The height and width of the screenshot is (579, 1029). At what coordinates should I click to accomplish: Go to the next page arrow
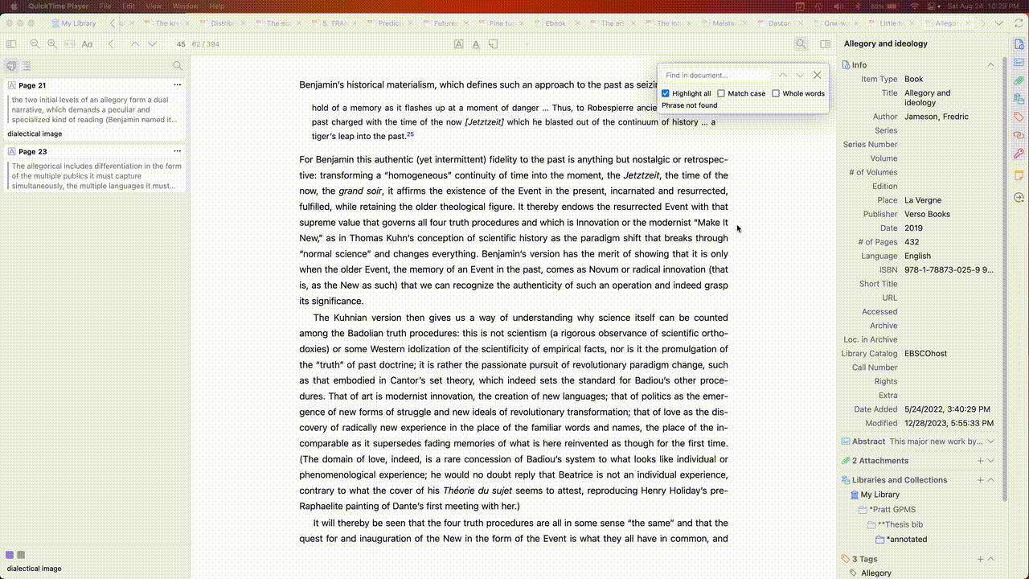pyautogui.click(x=152, y=44)
